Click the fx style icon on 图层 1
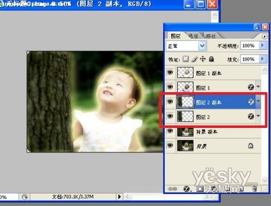Screen dimensions: 271x206 coord(251,87)
